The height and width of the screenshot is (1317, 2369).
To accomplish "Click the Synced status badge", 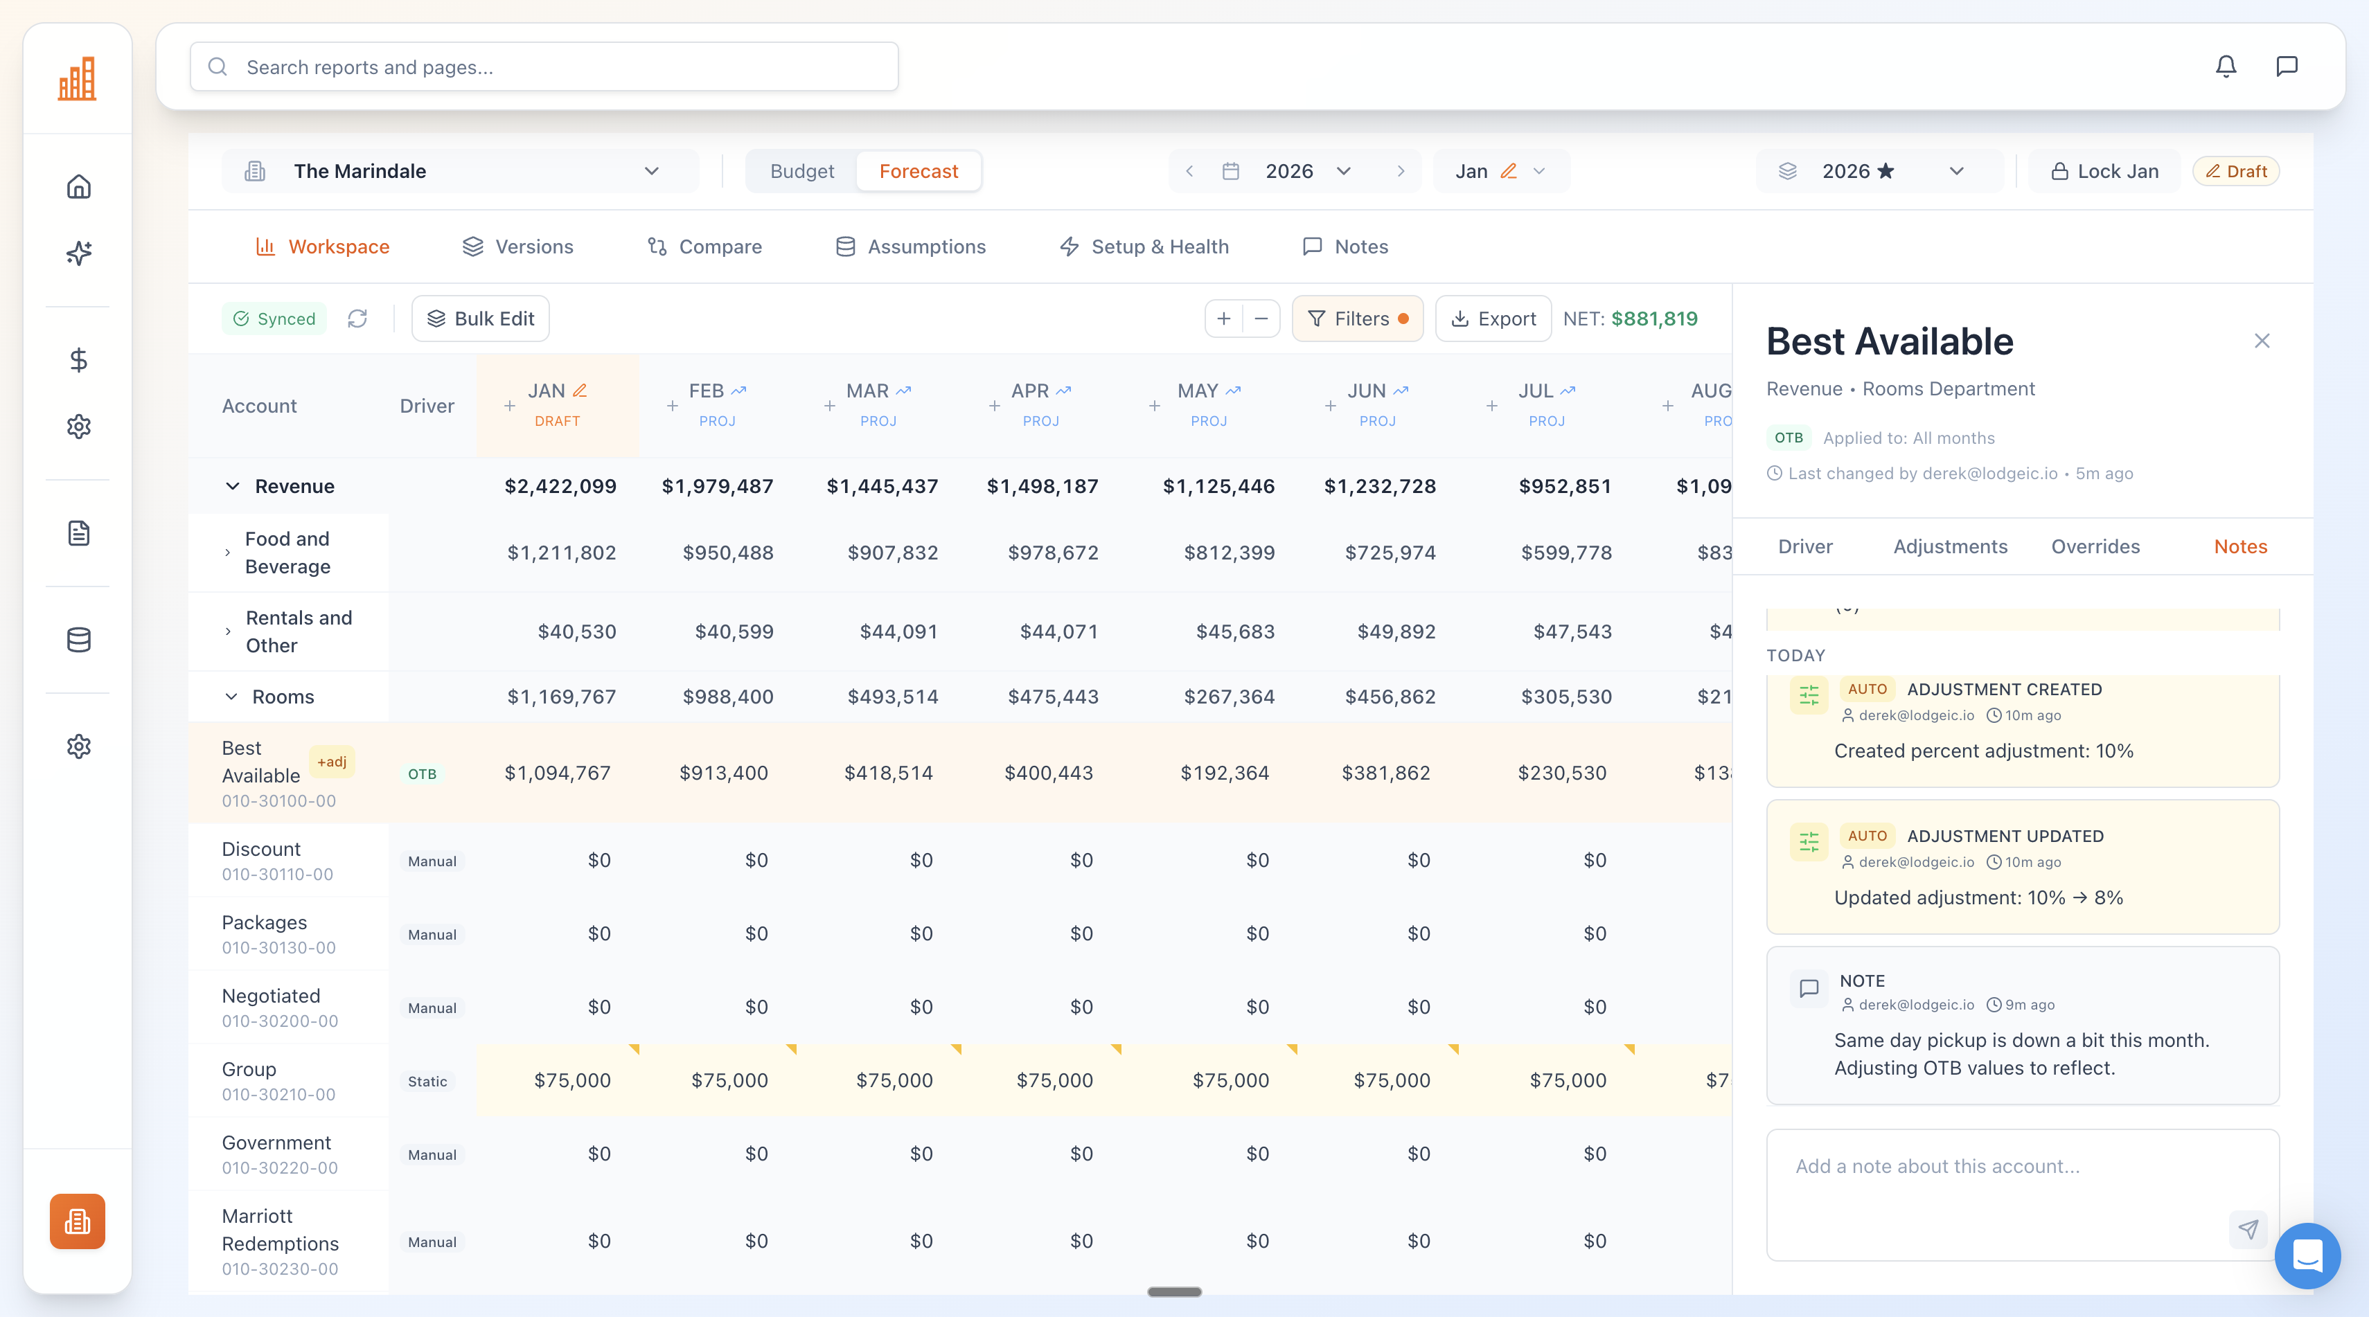I will point(274,318).
